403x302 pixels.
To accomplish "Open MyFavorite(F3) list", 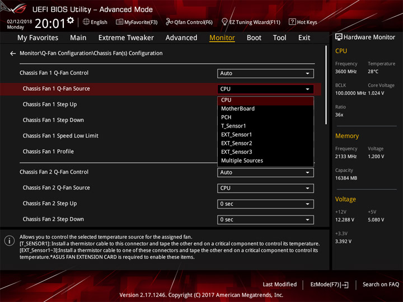I will pyautogui.click(x=137, y=22).
